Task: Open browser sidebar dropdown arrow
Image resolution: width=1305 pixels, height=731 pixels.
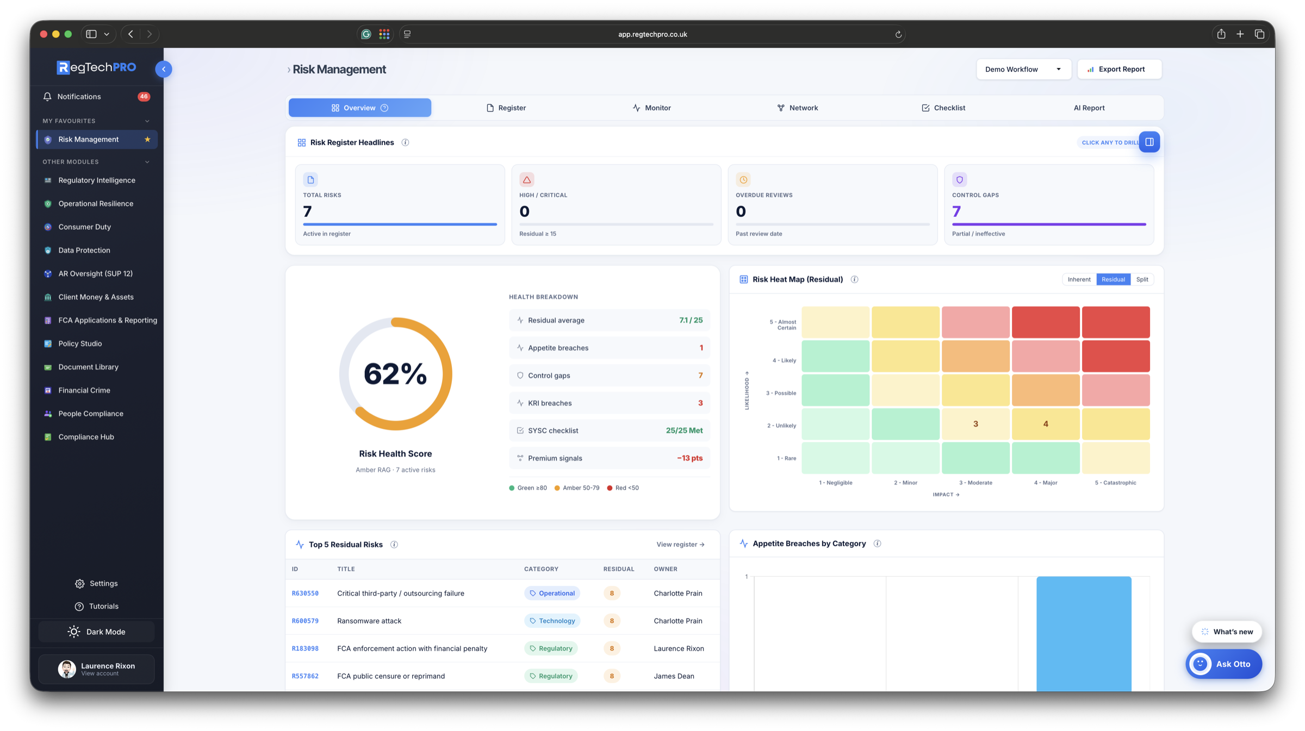Action: coord(107,34)
